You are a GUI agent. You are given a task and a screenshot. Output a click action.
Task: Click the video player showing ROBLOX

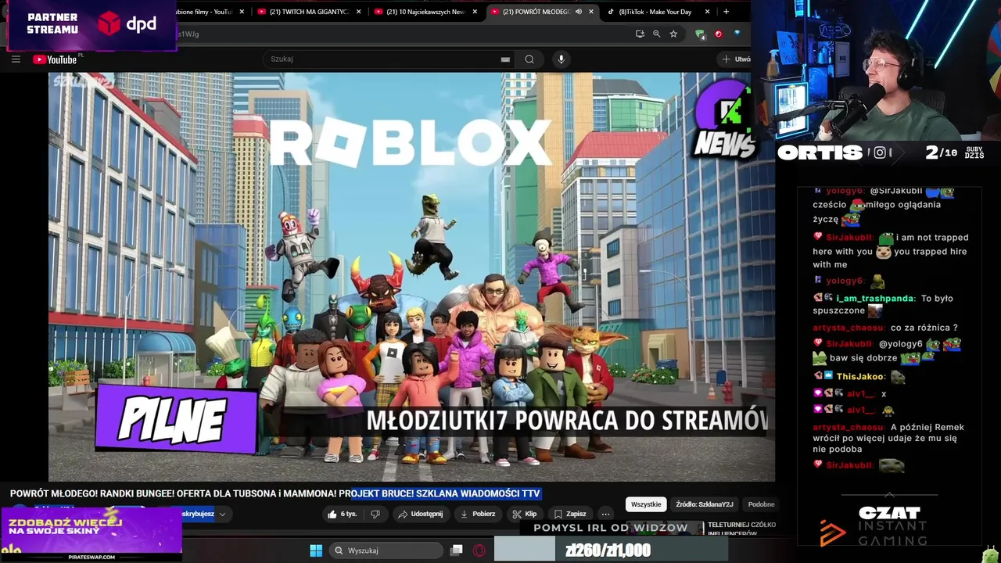(411, 277)
